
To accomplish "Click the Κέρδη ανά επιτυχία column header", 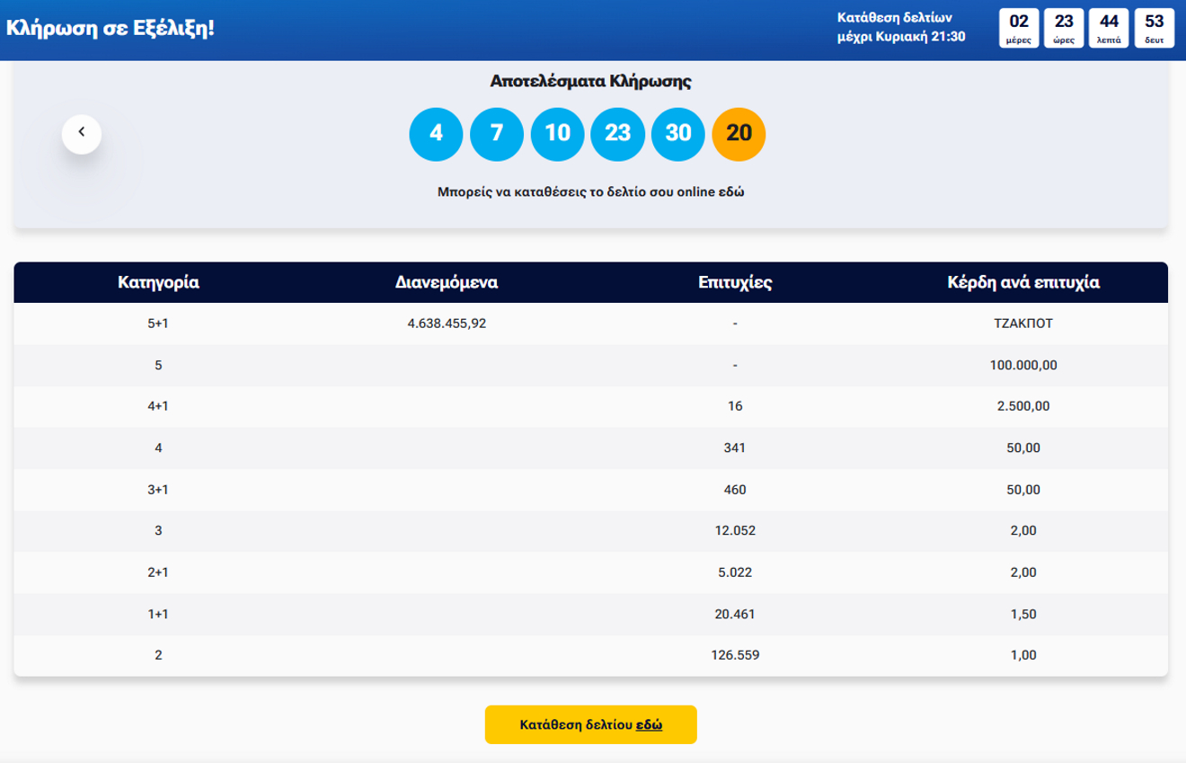I will [1022, 282].
